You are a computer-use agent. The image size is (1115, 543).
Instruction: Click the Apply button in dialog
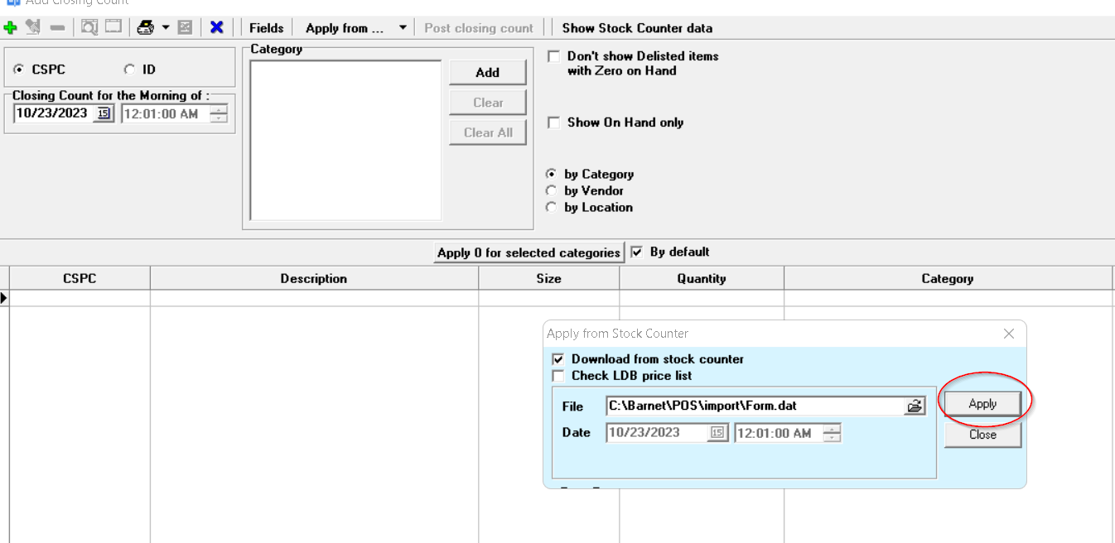click(982, 404)
